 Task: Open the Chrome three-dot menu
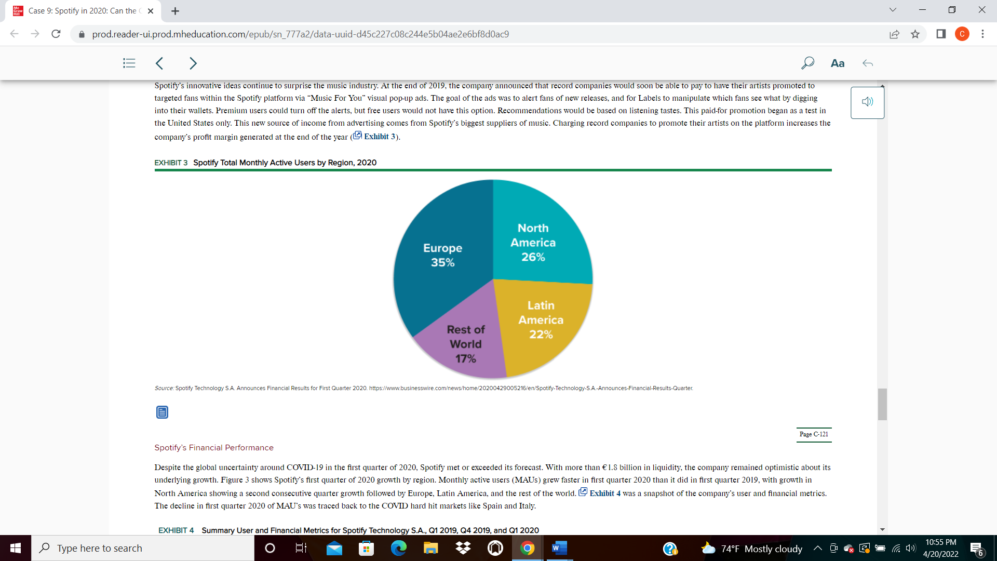point(982,34)
